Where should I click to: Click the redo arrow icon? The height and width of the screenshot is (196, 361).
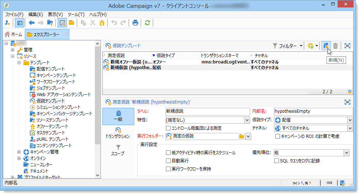tap(123, 23)
